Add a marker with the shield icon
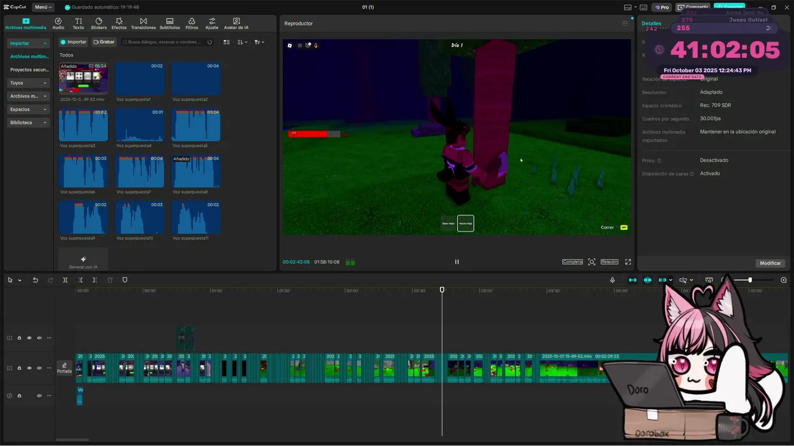794x446 pixels. point(125,280)
